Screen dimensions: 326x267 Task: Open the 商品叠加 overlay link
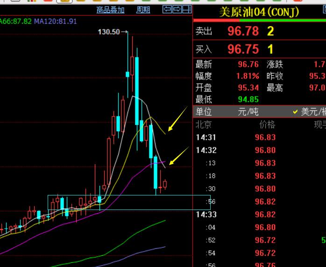click(110, 10)
